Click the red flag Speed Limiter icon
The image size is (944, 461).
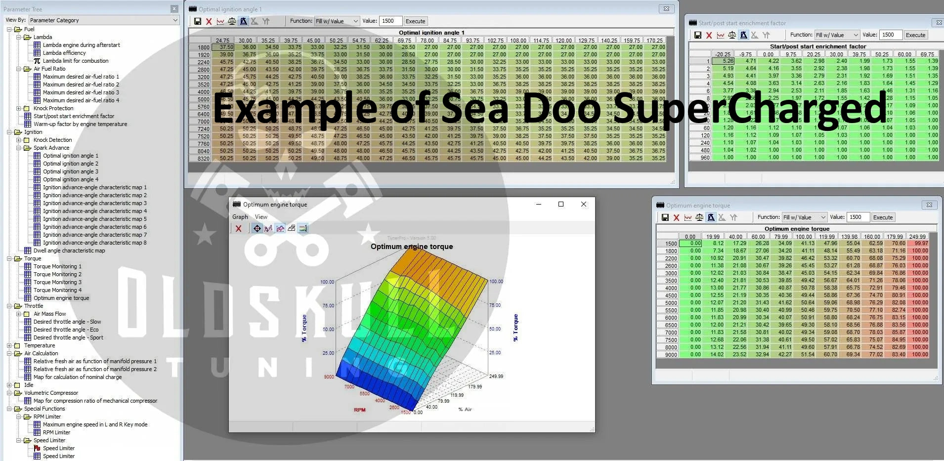coord(37,448)
